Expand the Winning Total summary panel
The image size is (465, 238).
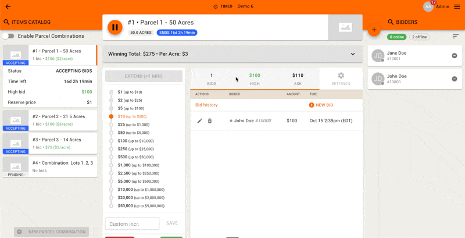[x=352, y=54]
